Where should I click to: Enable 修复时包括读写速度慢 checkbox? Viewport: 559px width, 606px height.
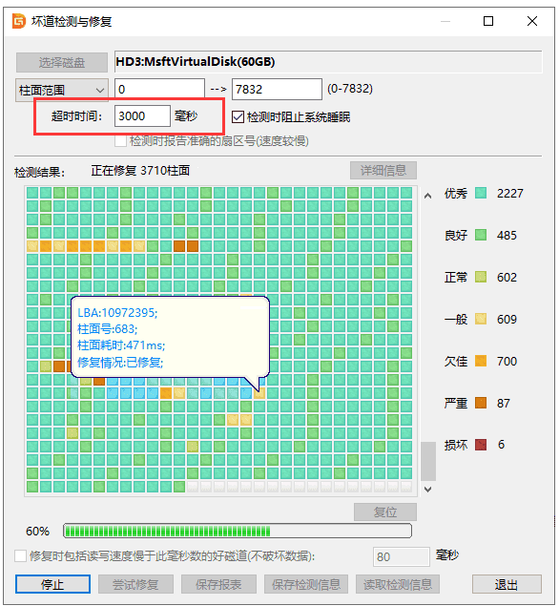[20, 556]
